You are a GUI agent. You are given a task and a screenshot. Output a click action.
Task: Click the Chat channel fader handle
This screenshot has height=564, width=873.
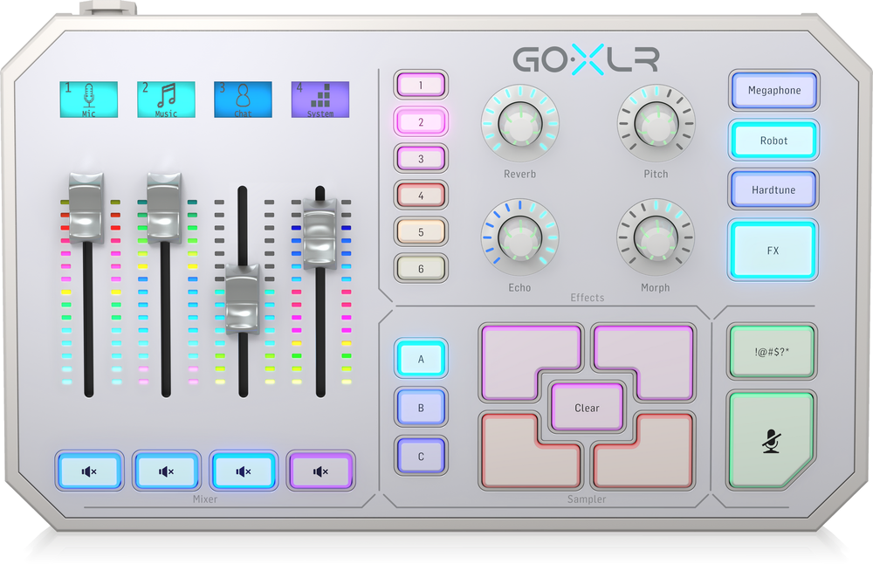coord(243,297)
